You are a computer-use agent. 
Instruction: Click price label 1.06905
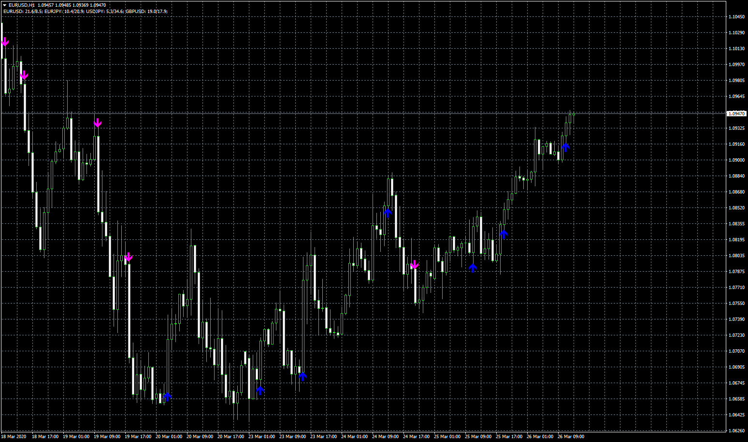[736, 367]
